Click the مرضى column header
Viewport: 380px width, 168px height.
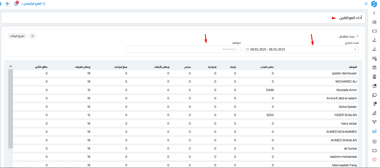(188, 67)
